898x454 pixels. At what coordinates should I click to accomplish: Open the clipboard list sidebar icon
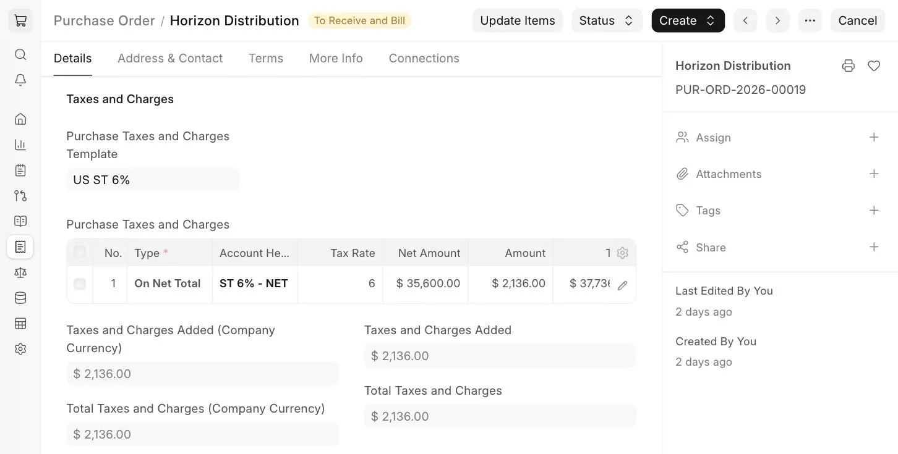20,170
